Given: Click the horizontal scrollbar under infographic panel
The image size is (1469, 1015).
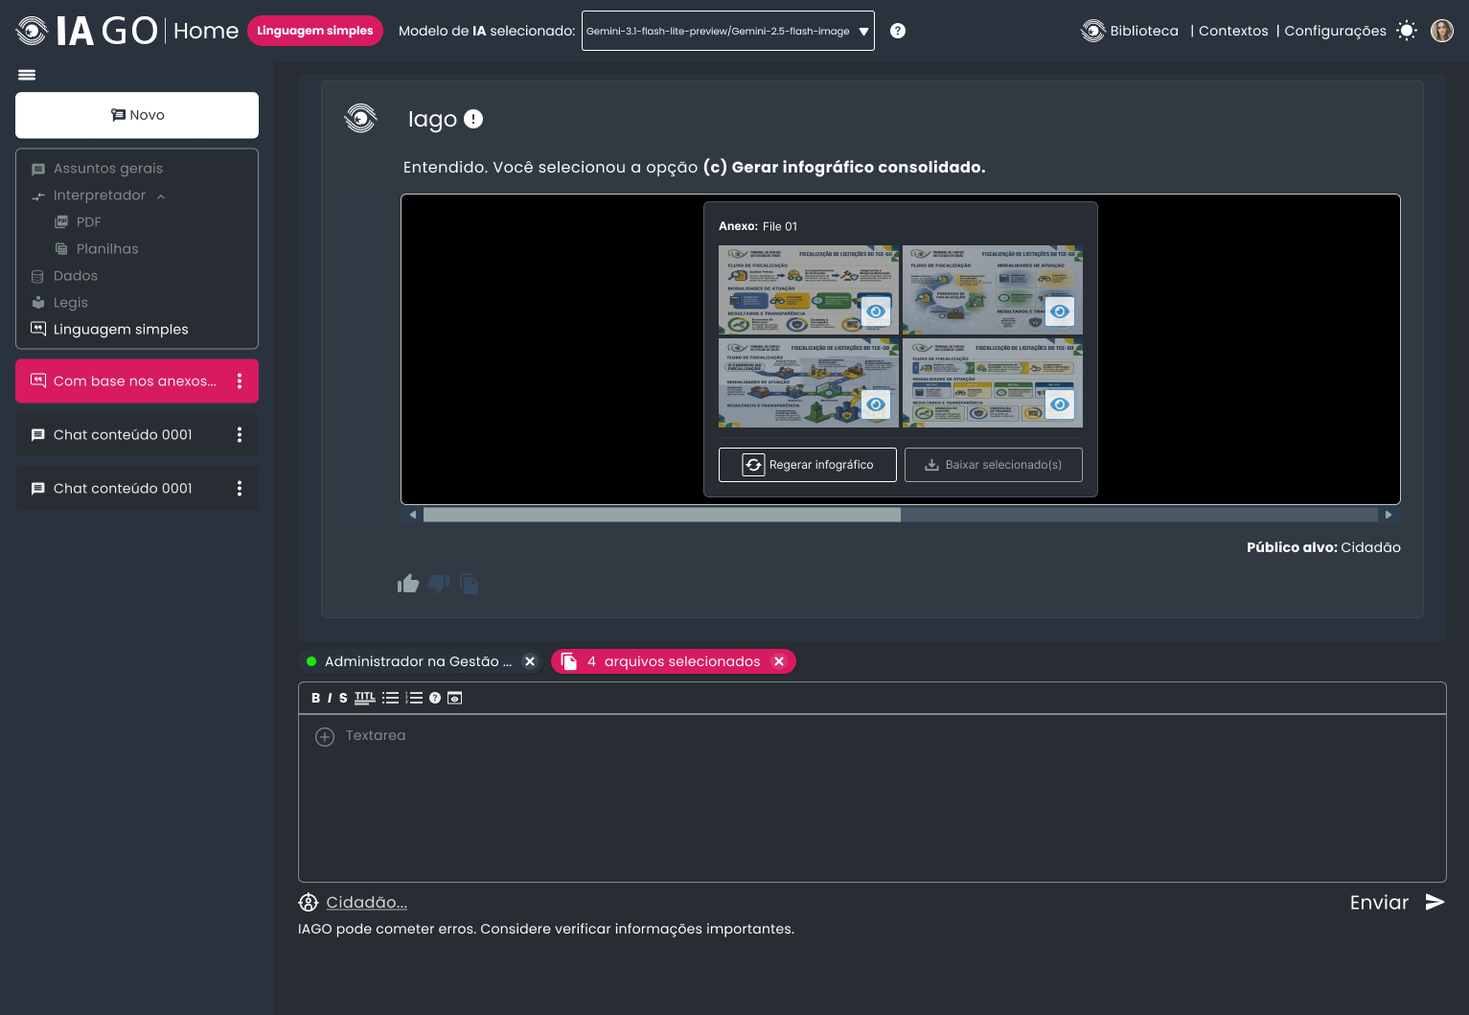Looking at the screenshot, I should click(x=901, y=515).
